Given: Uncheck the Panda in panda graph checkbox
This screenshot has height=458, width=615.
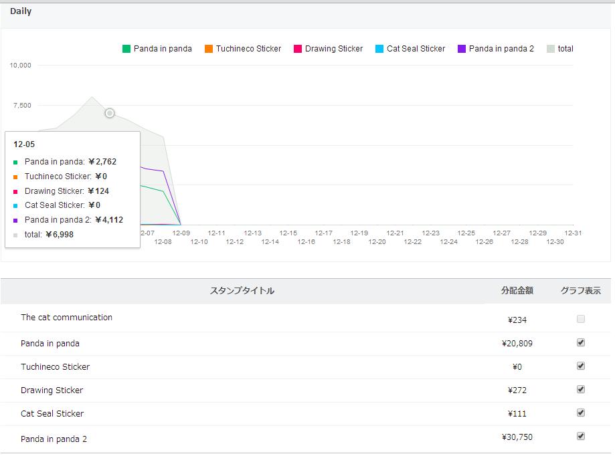Looking at the screenshot, I should click(581, 342).
